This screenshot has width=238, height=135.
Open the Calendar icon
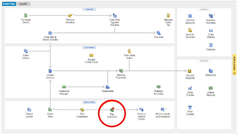(x=211, y=45)
